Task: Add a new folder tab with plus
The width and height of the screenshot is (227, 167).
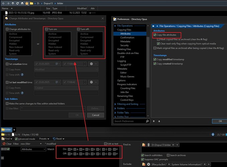Action: pyautogui.click(x=14, y=130)
